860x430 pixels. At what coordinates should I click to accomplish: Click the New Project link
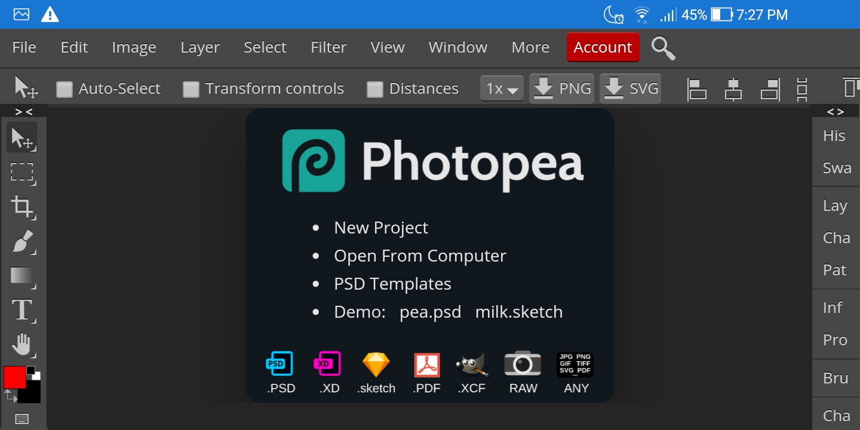[381, 228]
